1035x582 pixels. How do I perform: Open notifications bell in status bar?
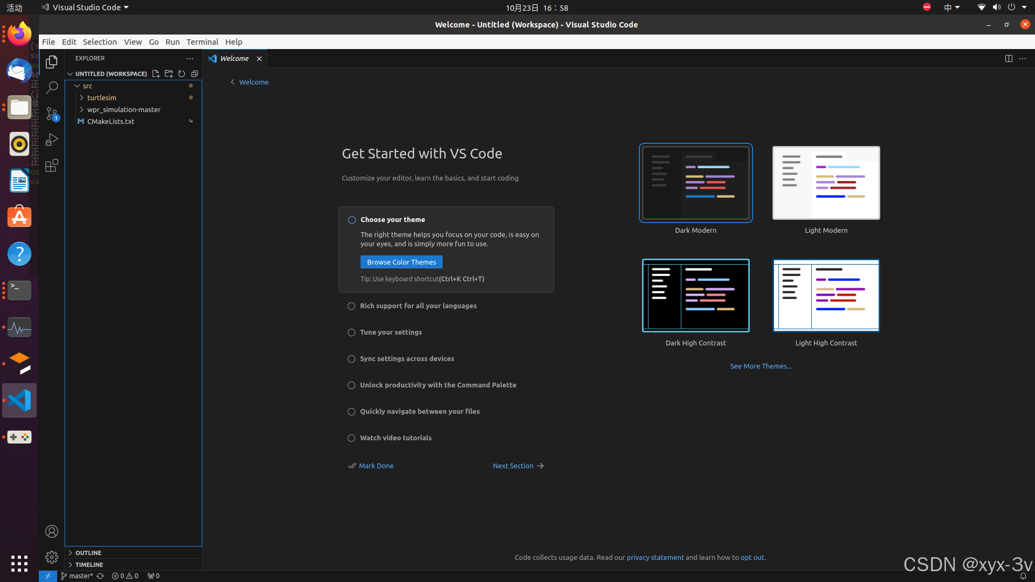click(1023, 576)
